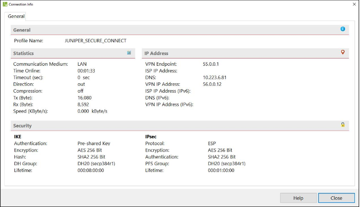Screen dimensions: 360x207
Task: Click the Time Online value 00:01:33
Action: 86,71
